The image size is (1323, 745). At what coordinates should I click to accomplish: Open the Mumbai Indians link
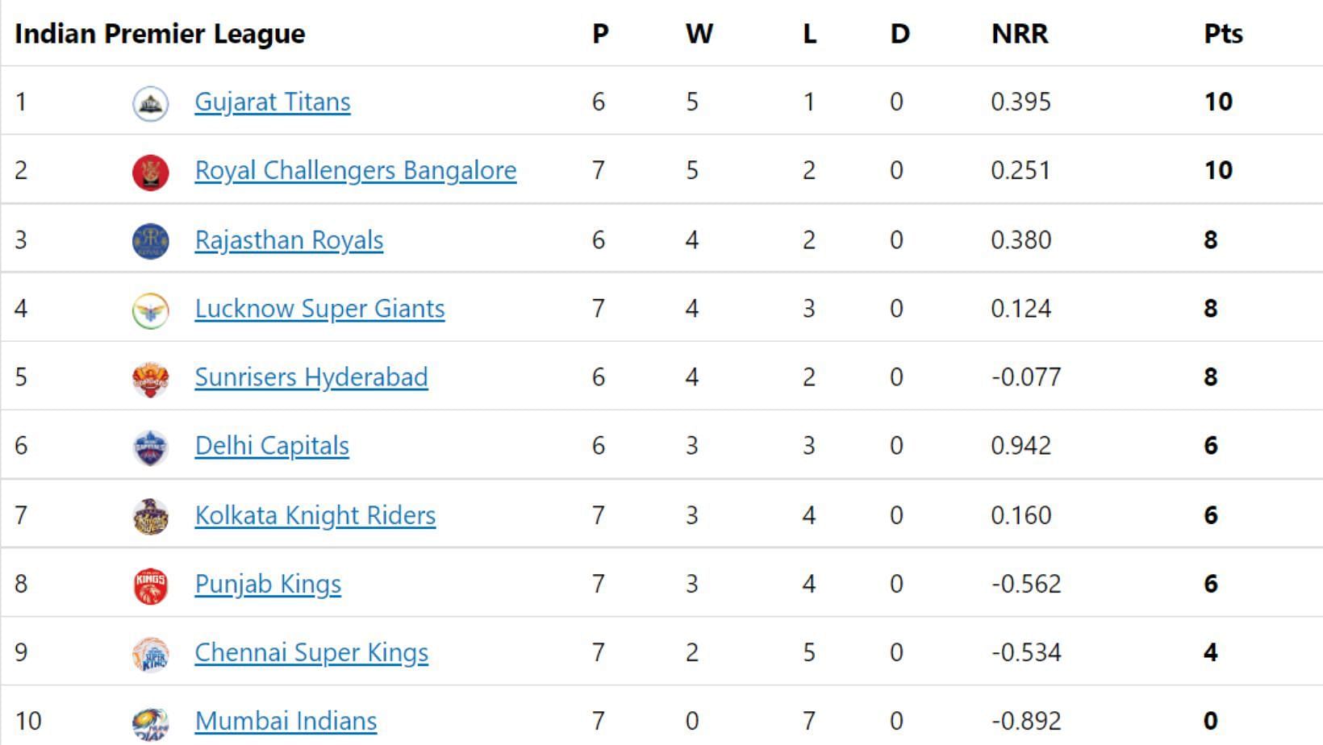(x=286, y=721)
